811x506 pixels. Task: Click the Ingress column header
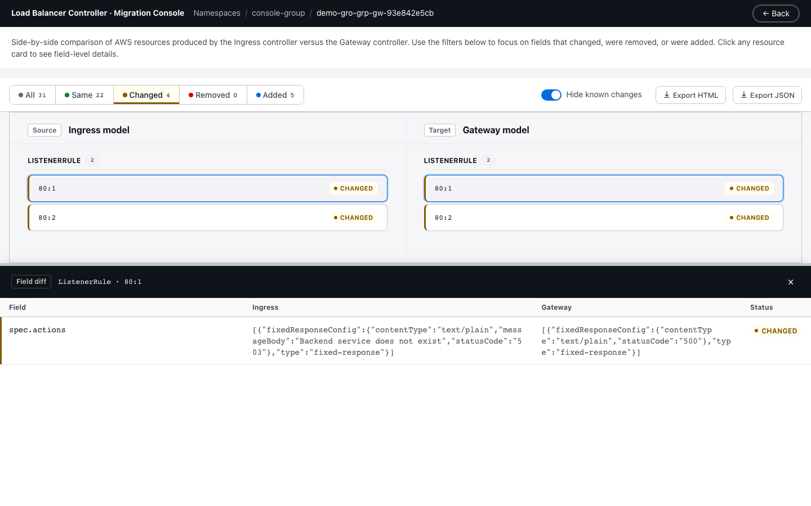(265, 308)
